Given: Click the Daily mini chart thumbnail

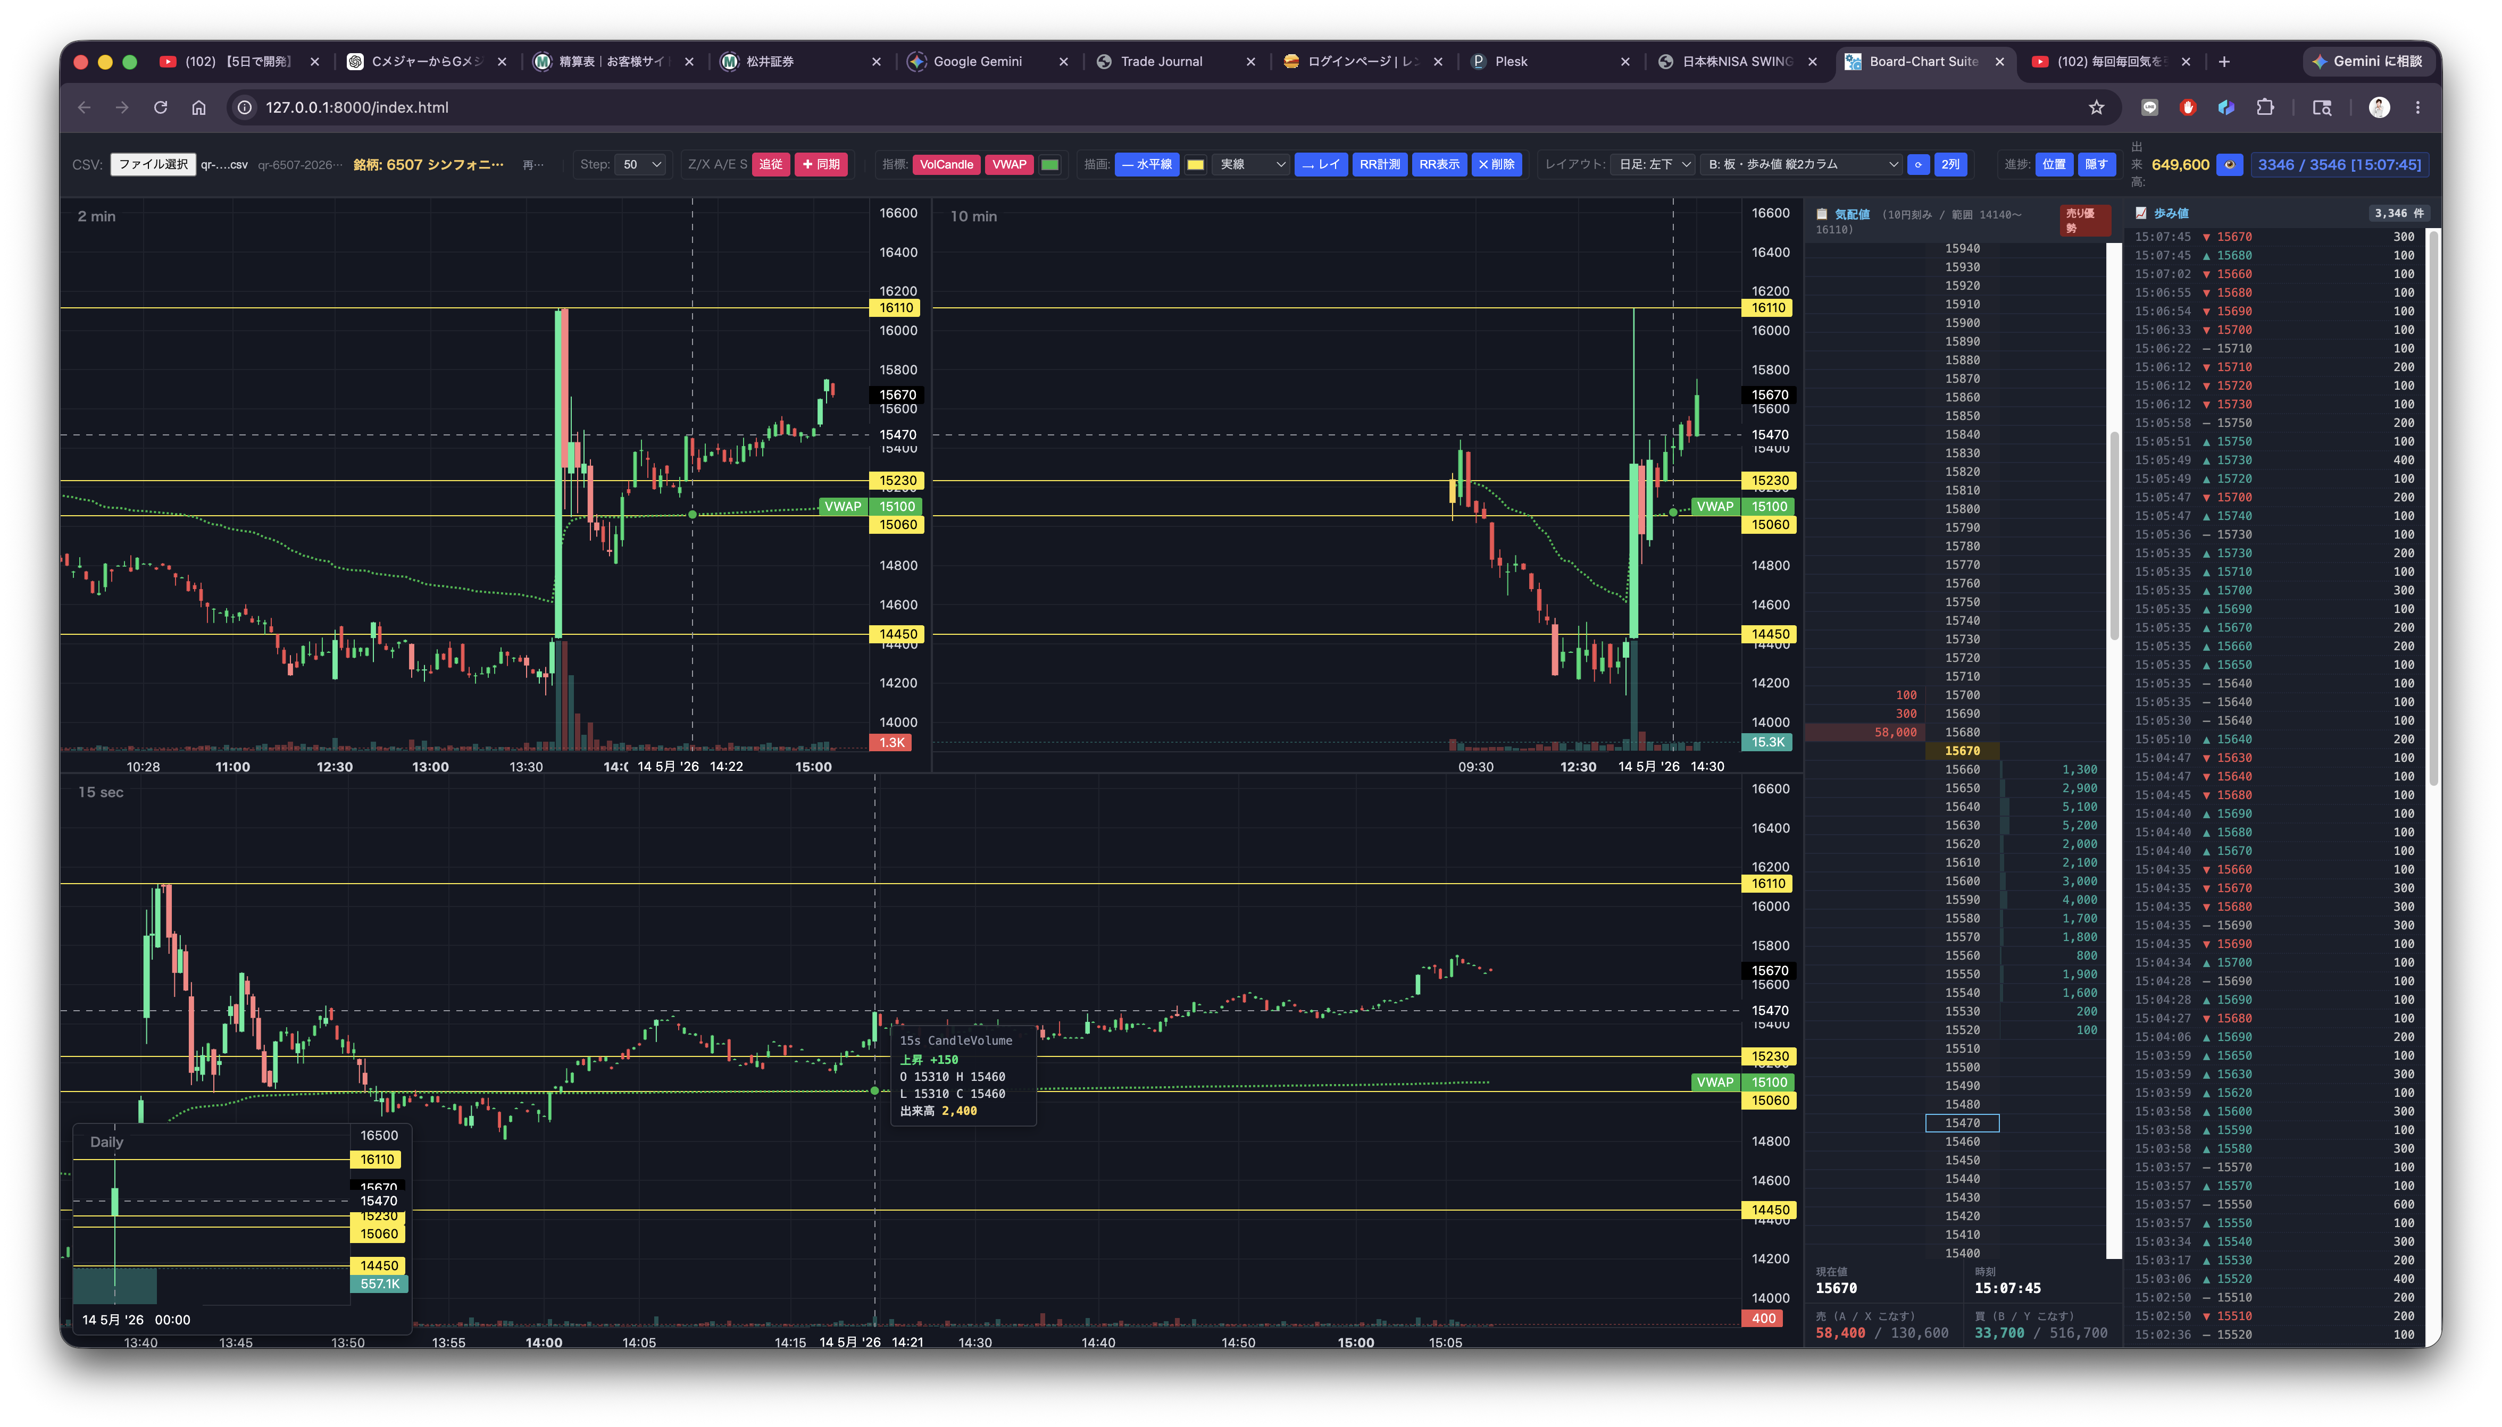Looking at the screenshot, I should (x=241, y=1230).
